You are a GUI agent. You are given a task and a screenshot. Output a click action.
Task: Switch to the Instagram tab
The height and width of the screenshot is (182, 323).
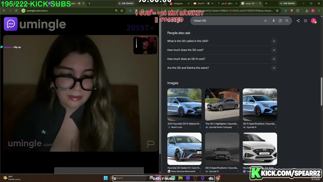(x=178, y=3)
